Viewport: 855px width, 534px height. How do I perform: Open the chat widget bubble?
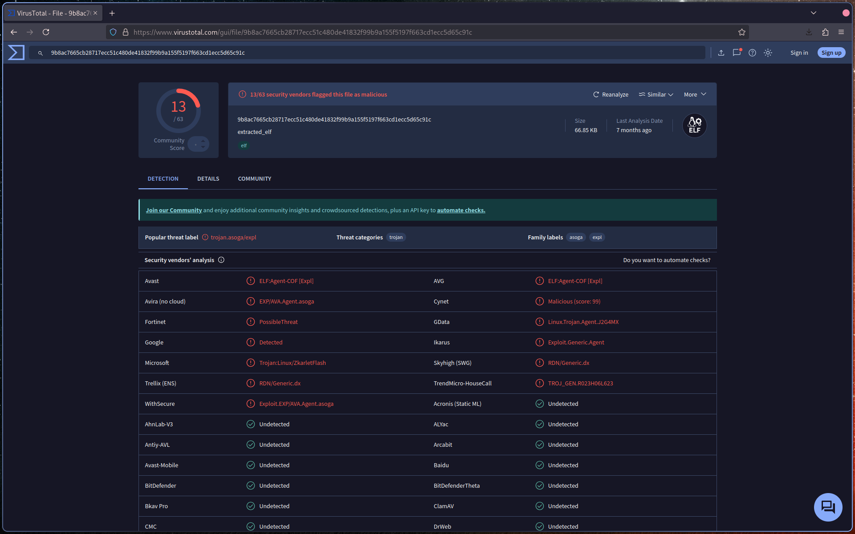pos(828,507)
